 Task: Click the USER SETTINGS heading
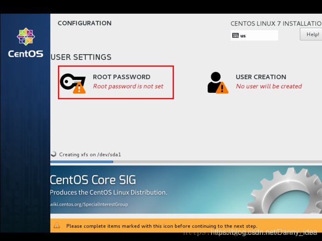point(81,57)
